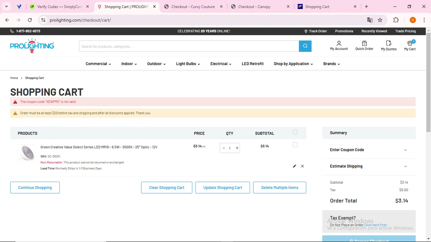The image size is (431, 242).
Task: Click the ProLighting logo
Action: tap(32, 46)
